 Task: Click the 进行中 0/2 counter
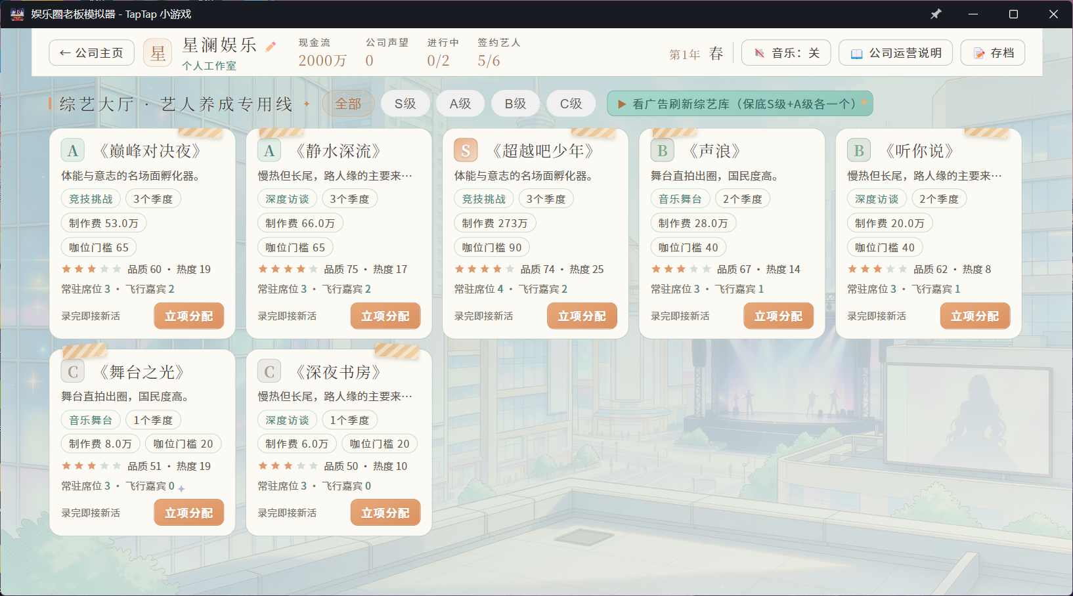439,60
